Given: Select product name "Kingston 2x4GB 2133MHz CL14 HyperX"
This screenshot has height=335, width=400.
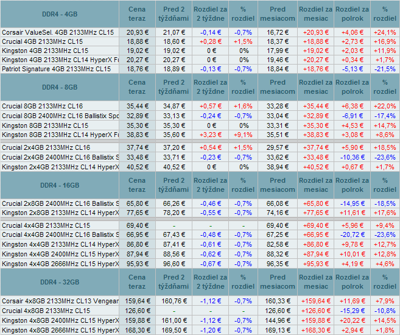Looking at the screenshot, I should coord(60,167).
